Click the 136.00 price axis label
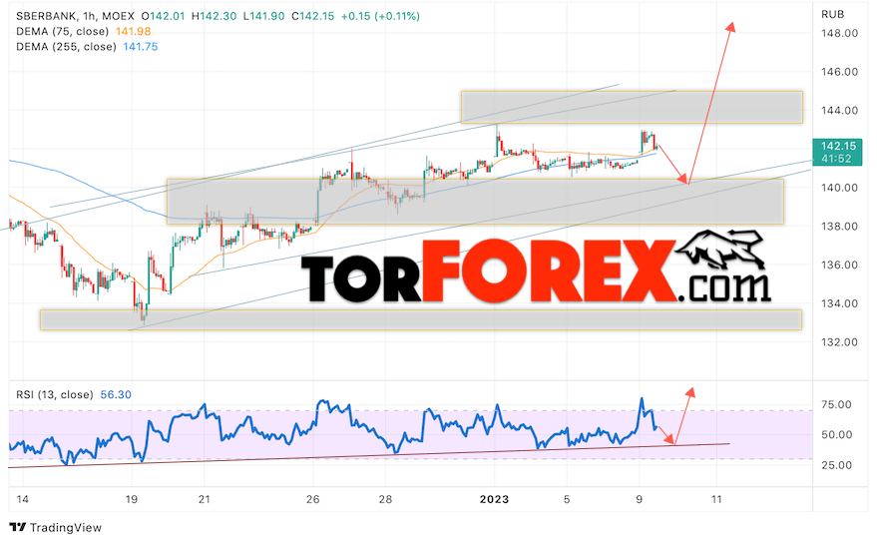 839,265
